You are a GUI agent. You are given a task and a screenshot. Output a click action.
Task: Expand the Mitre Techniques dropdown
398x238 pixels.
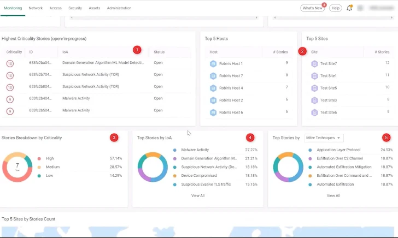(x=324, y=138)
